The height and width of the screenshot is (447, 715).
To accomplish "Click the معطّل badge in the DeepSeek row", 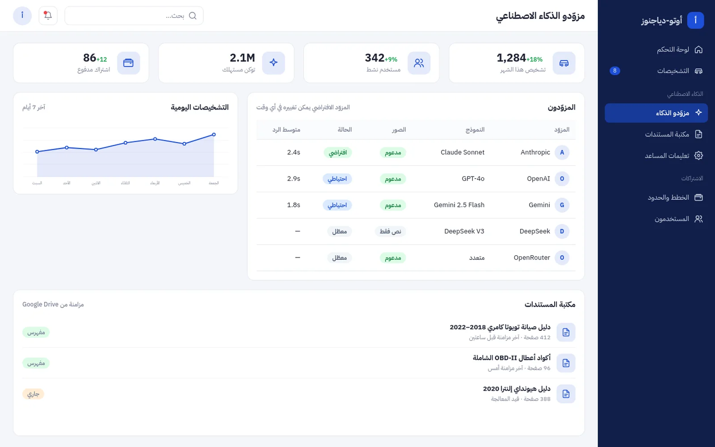I will (340, 232).
